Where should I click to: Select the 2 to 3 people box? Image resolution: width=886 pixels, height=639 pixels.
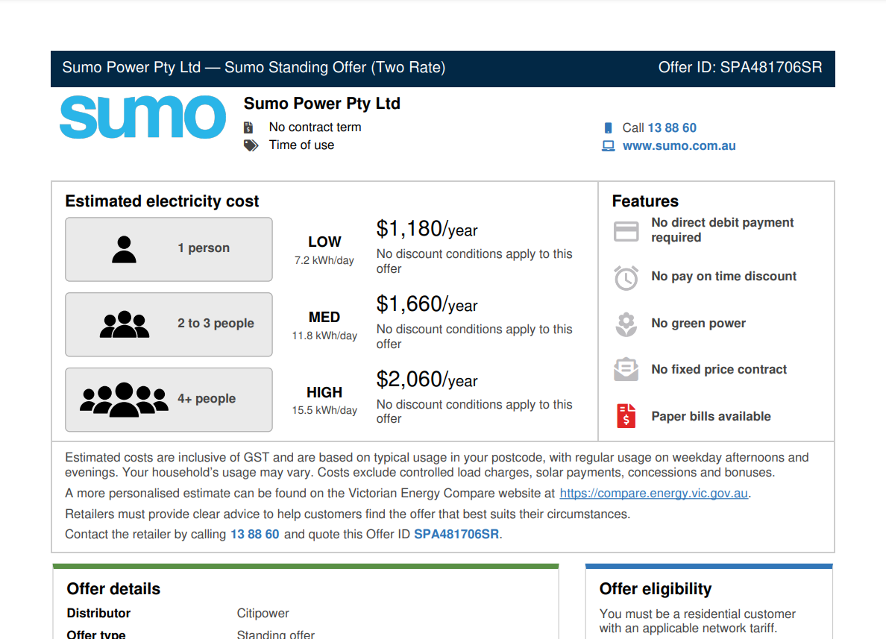[169, 324]
